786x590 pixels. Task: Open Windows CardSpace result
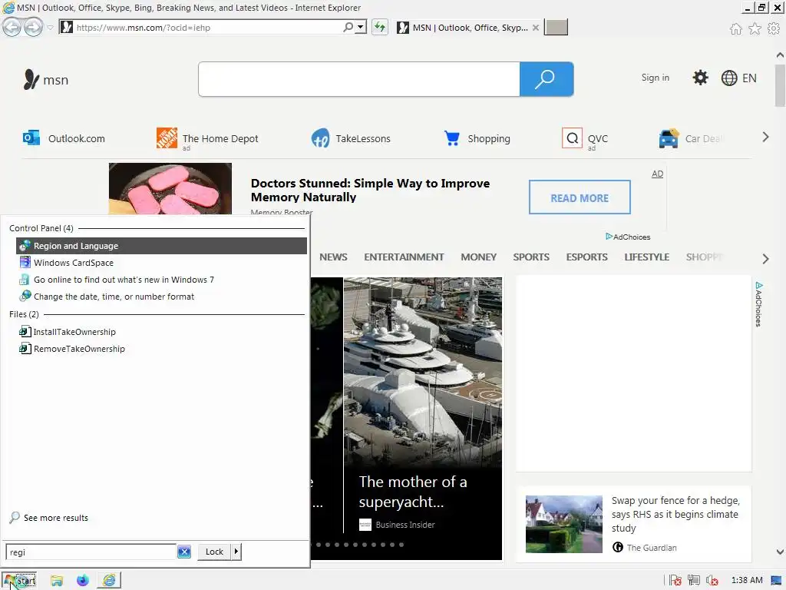(x=161, y=263)
